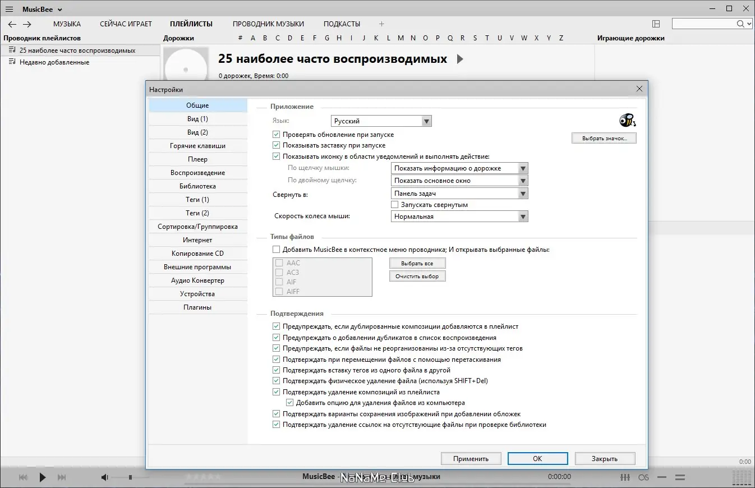Jump to letter M in the alphabet bar
The image size is (755, 488).
click(x=400, y=38)
